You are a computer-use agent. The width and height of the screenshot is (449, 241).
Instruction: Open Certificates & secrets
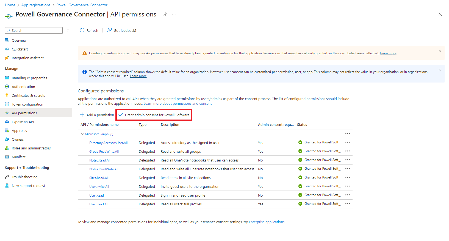point(28,95)
